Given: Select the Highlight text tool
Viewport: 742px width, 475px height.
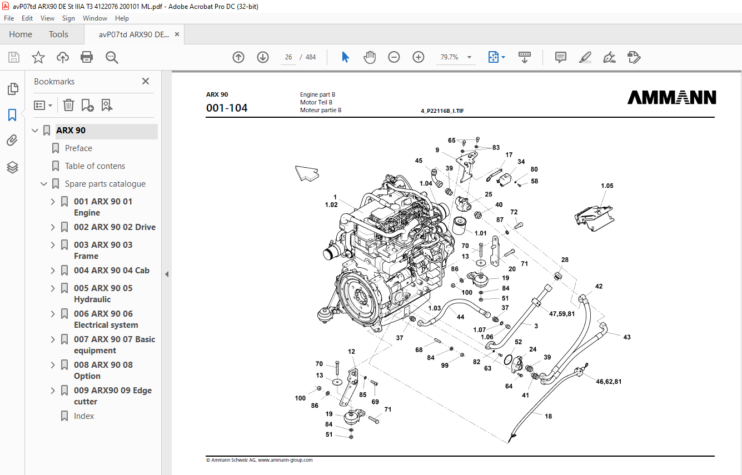Looking at the screenshot, I should pyautogui.click(x=585, y=57).
